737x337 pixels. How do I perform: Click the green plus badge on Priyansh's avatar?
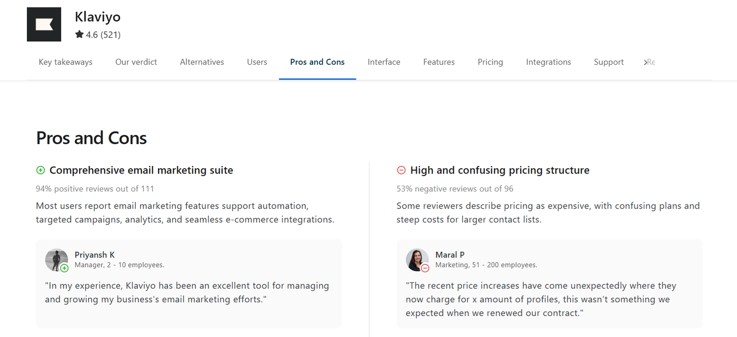(x=64, y=268)
